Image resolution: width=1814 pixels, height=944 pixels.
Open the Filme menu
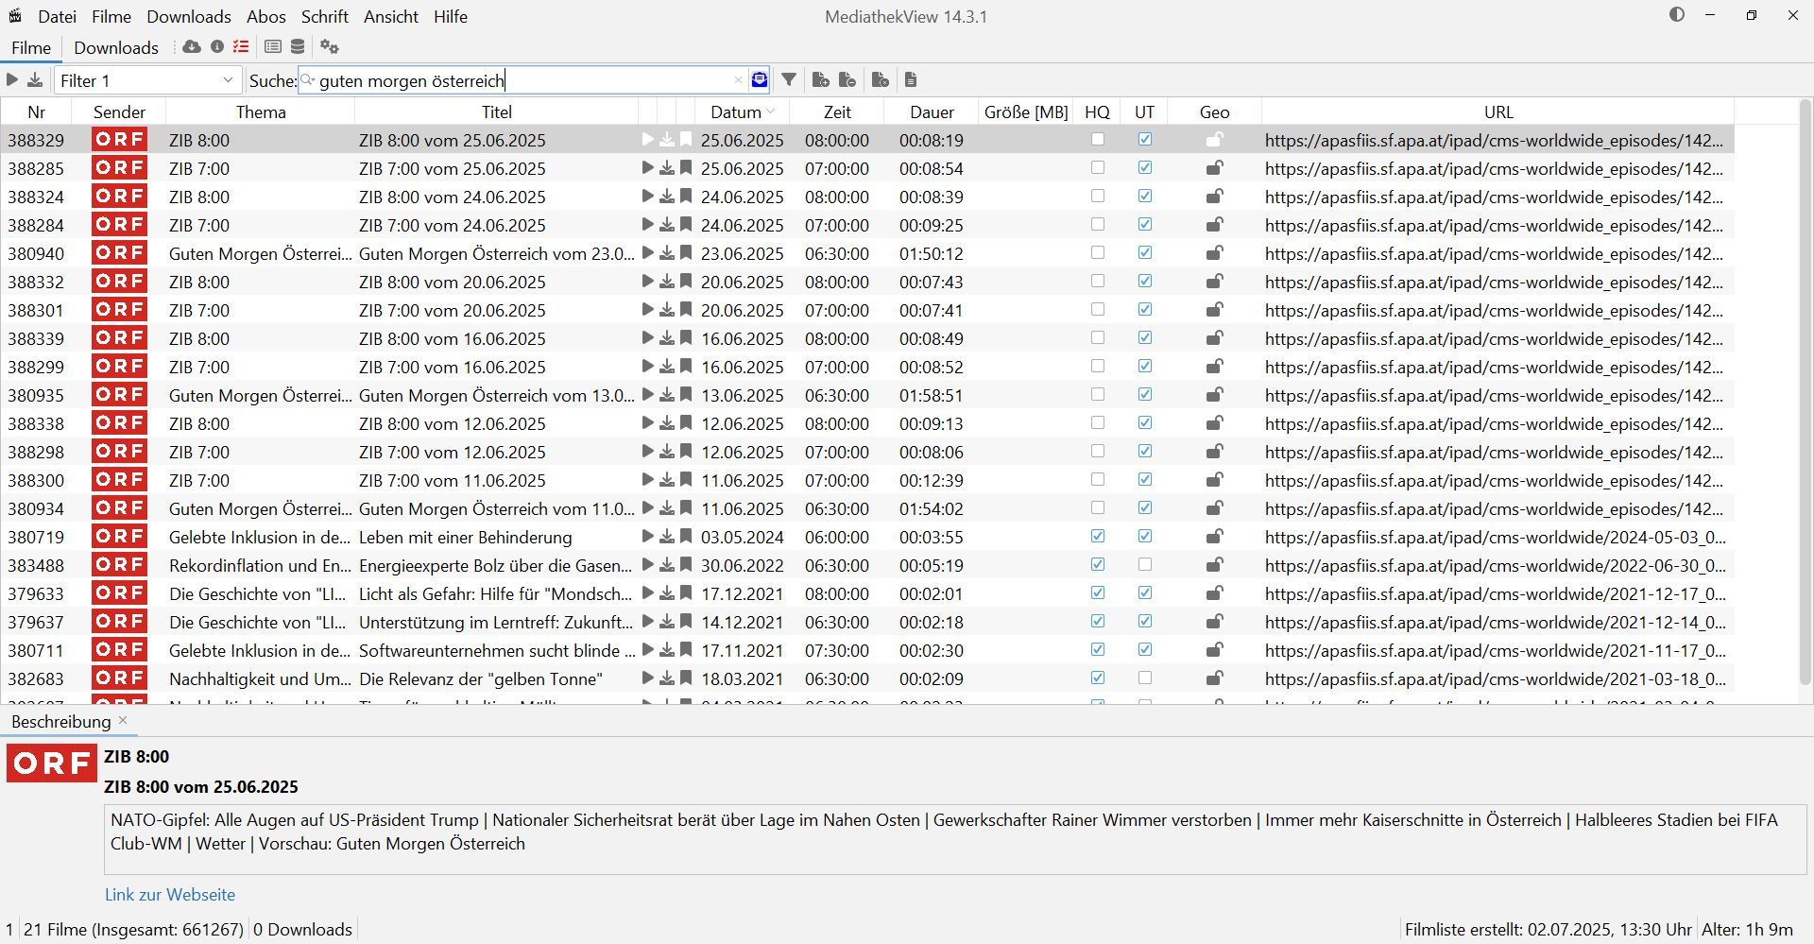111,16
